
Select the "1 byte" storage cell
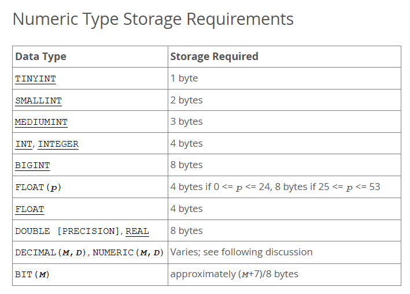[285, 79]
